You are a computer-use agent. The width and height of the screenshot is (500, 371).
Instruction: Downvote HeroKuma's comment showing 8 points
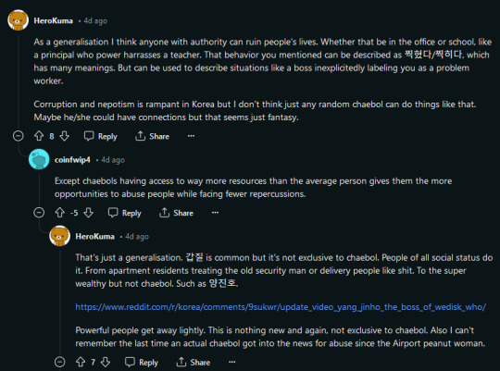pyautogui.click(x=65, y=136)
